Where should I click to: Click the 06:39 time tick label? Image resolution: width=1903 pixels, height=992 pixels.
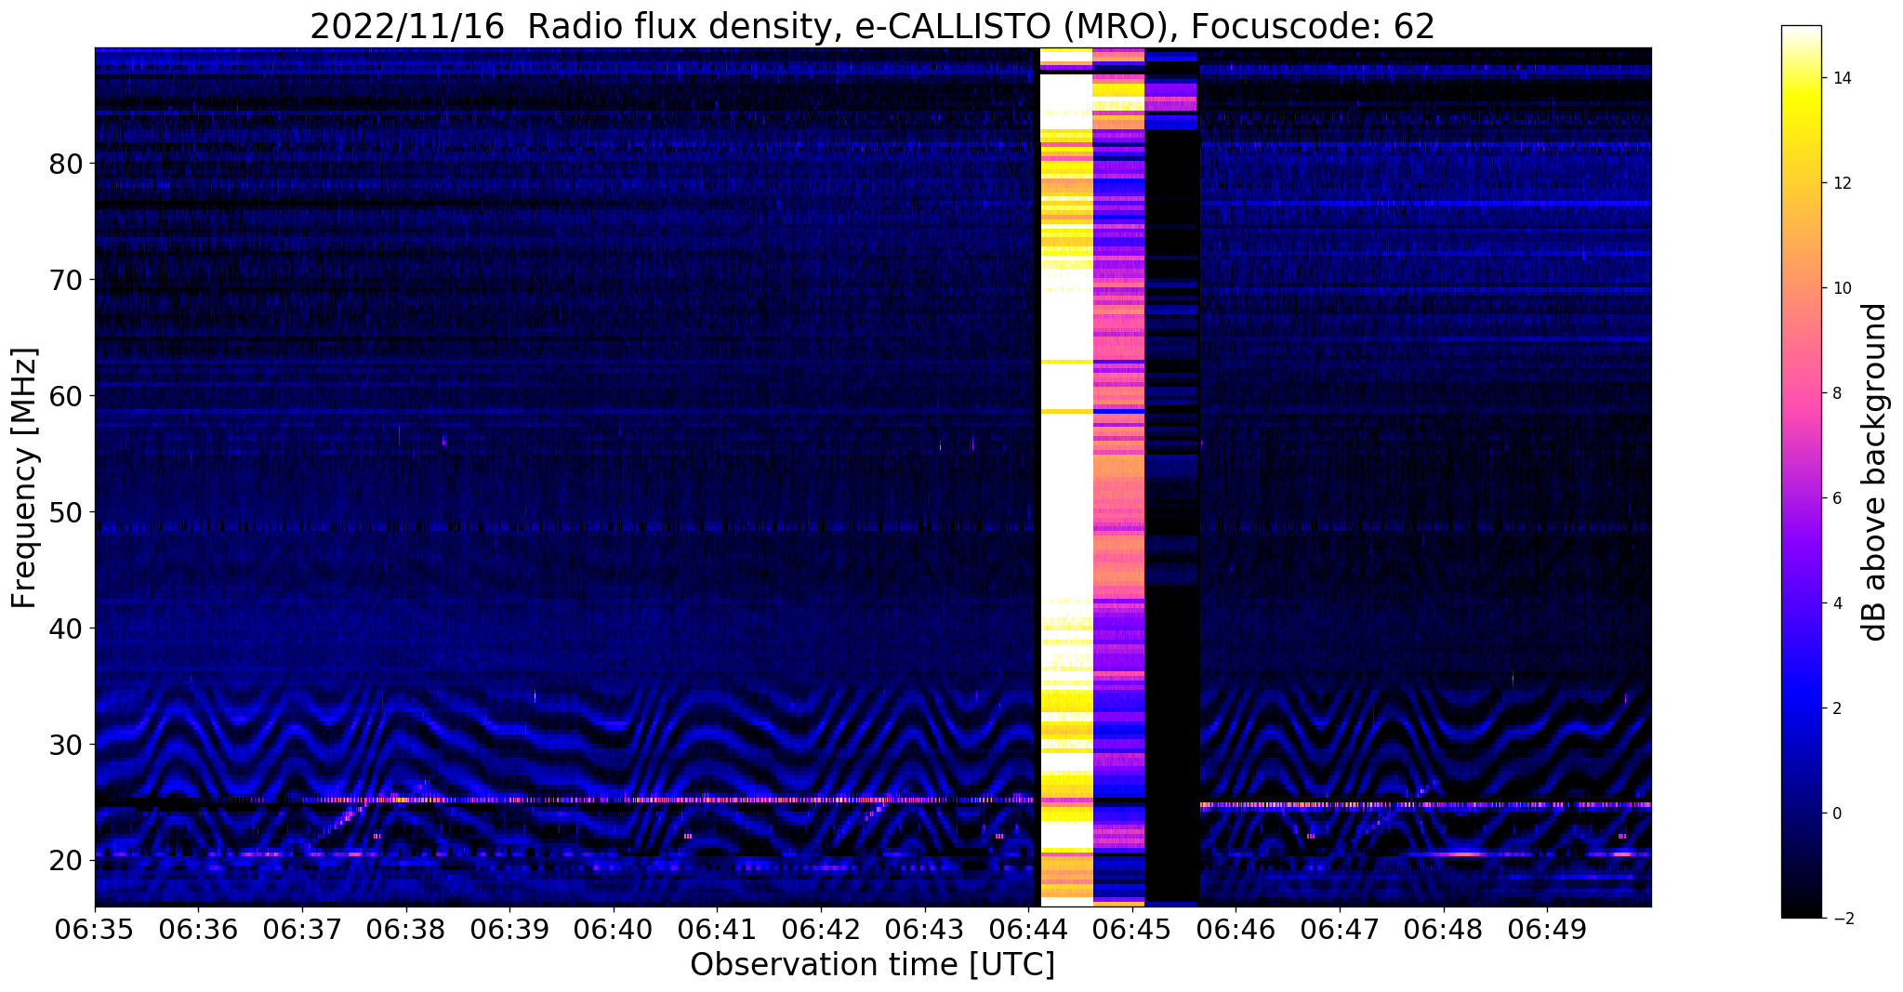point(509,930)
